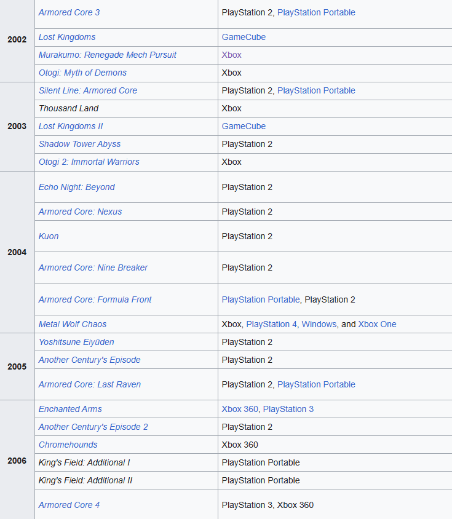The image size is (452, 519).
Task: Open Otogi: Myth of Demons link
Action: point(82,73)
